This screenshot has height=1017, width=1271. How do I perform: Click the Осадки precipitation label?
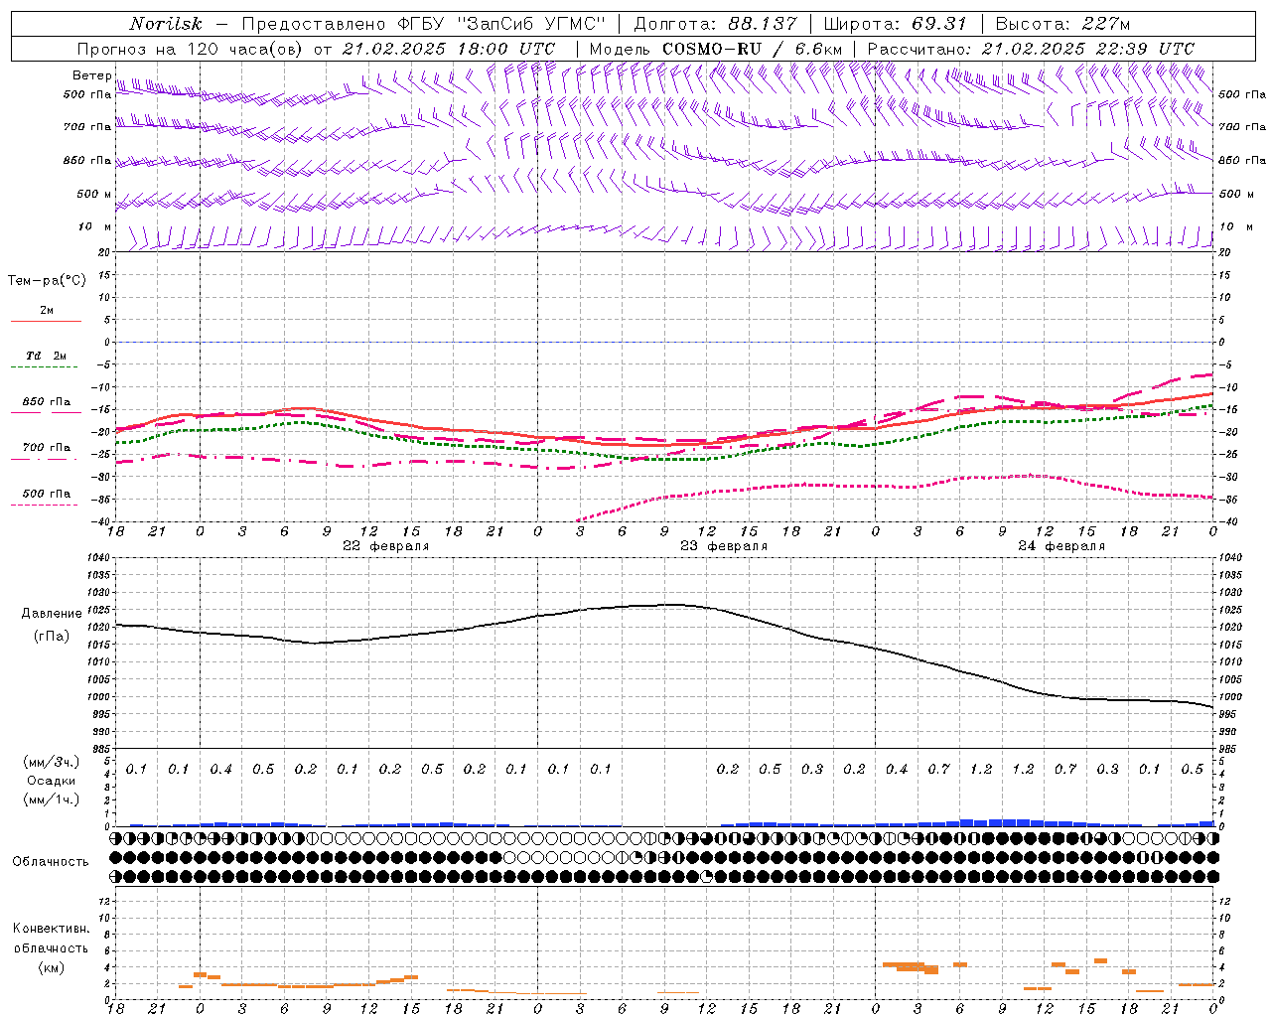(52, 780)
